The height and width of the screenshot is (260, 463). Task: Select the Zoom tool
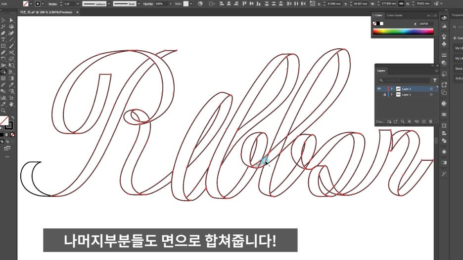[3, 111]
